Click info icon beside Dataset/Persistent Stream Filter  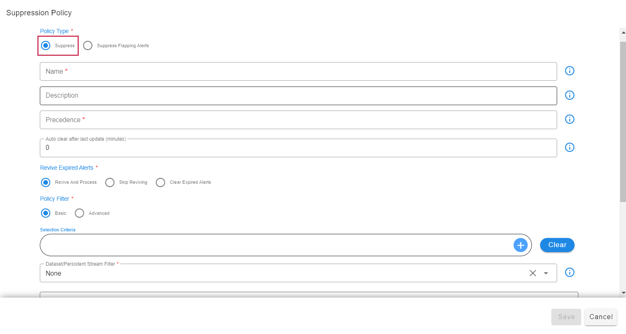[x=570, y=272]
